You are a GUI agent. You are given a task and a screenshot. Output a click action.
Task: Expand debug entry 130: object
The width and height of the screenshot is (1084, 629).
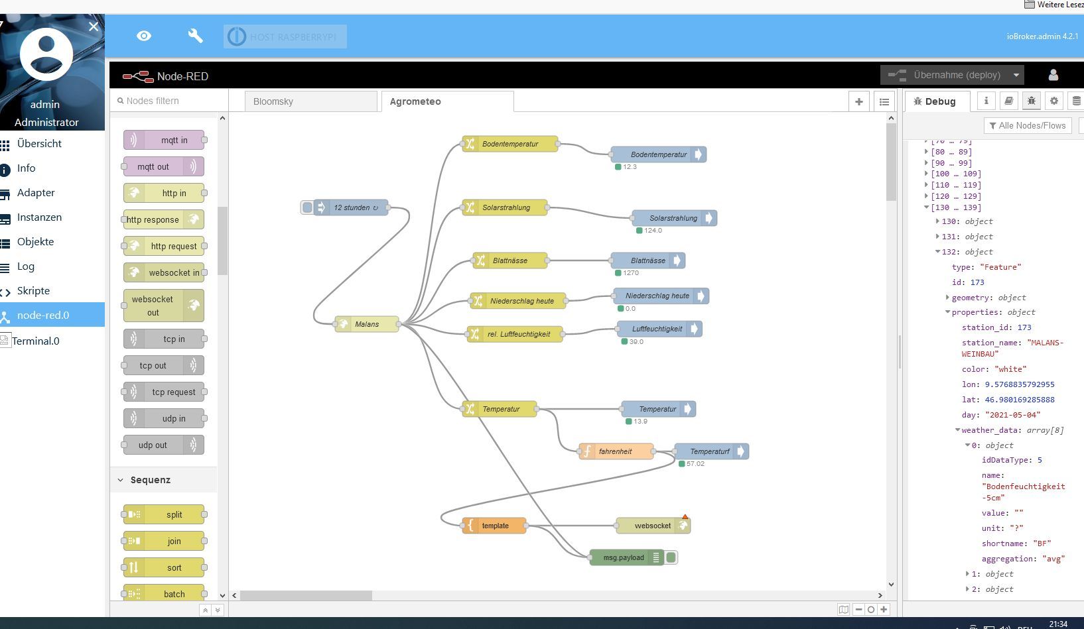coord(937,221)
